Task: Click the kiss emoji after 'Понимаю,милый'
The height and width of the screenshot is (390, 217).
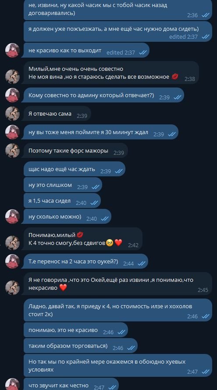Action: pos(80,235)
